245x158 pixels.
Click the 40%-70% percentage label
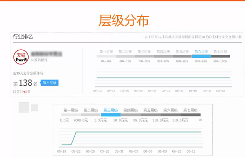(x=125, y=61)
